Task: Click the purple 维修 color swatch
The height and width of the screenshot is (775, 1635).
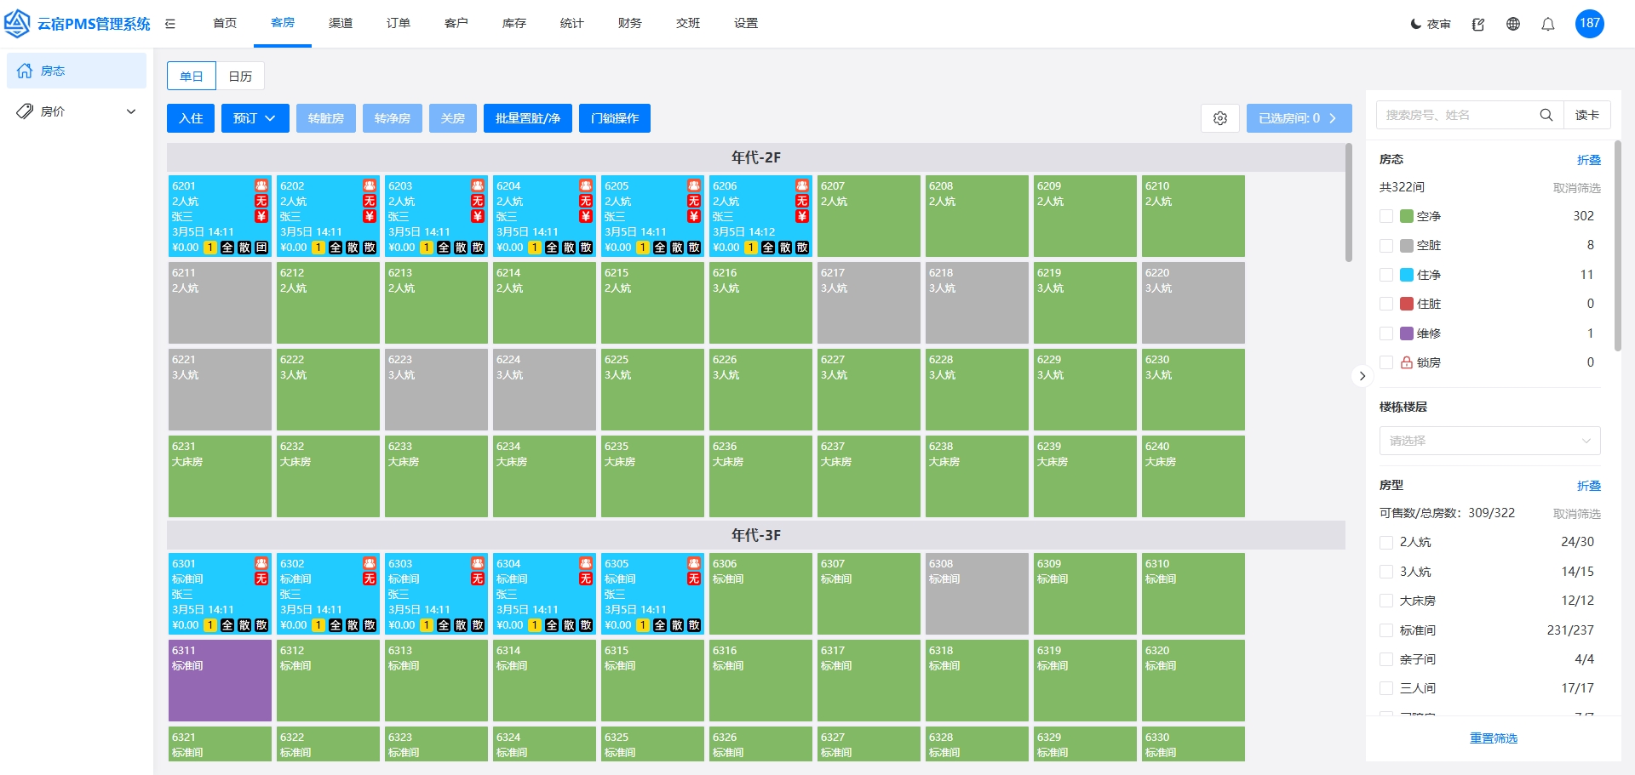Action: [x=1407, y=333]
